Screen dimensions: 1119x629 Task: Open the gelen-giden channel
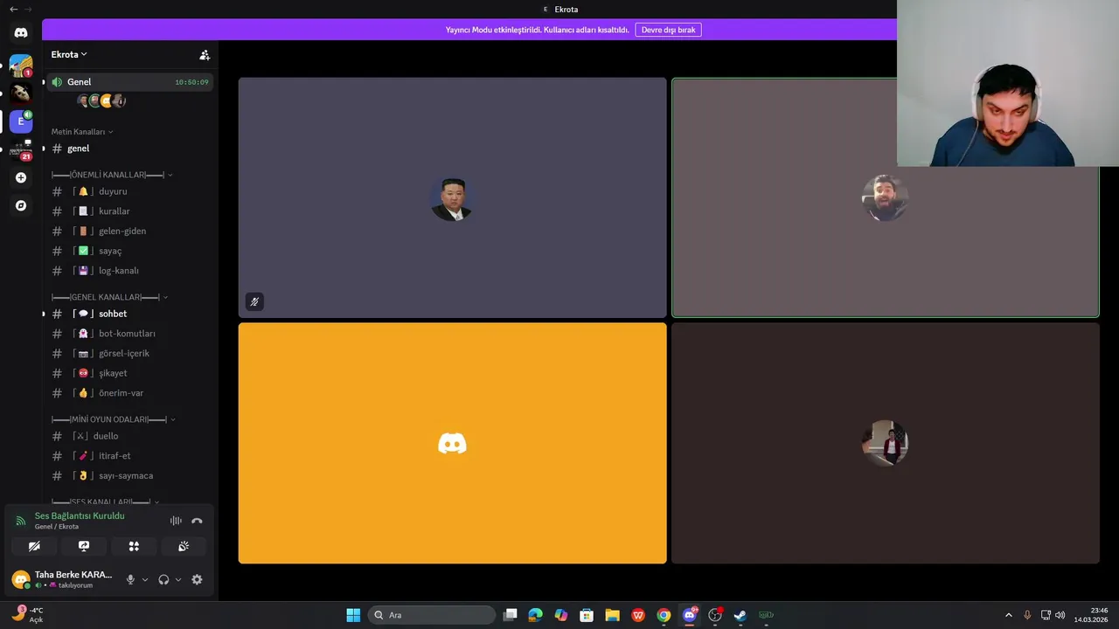click(x=129, y=232)
